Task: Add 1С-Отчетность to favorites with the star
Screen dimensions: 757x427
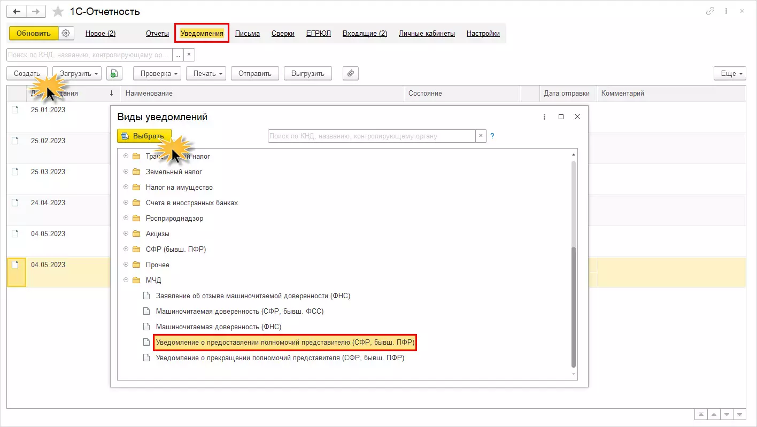Action: tap(58, 11)
